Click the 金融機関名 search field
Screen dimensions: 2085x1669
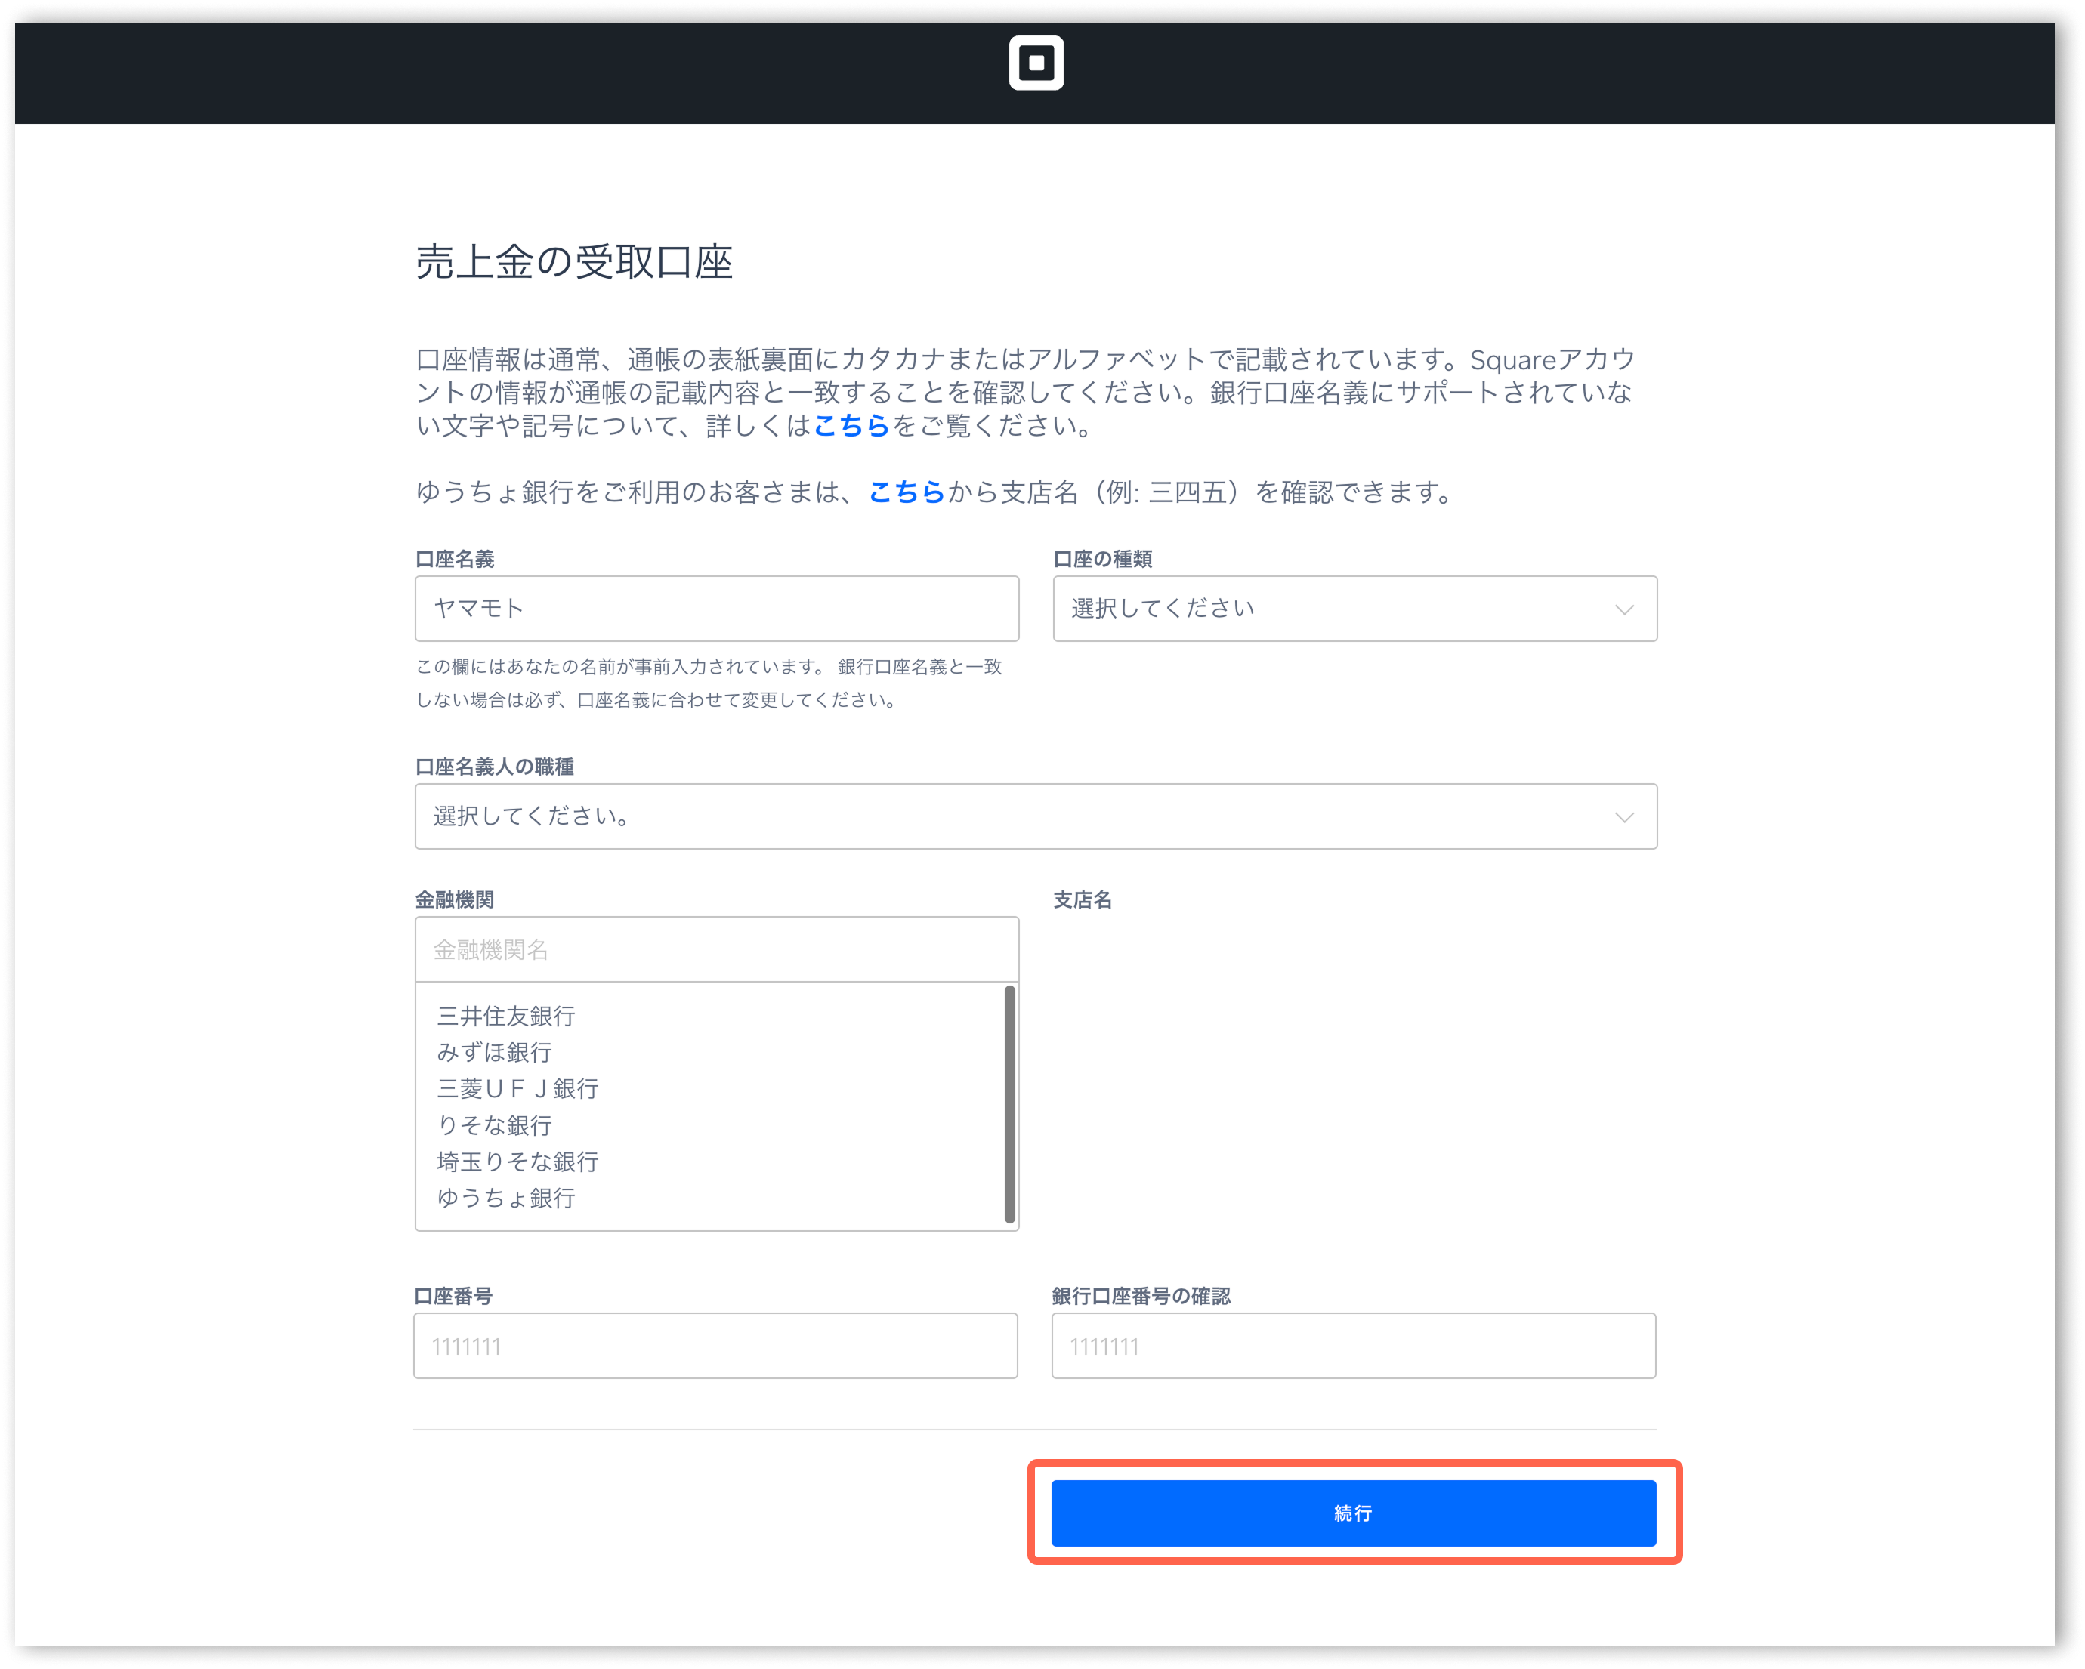[x=715, y=949]
